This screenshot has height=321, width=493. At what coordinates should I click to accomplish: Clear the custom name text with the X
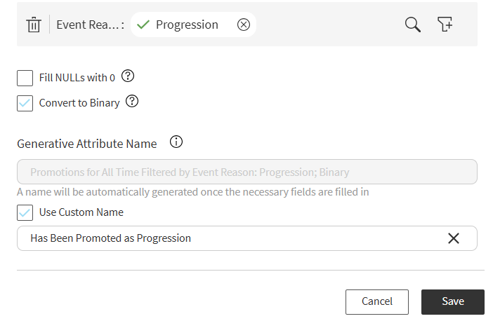454,238
